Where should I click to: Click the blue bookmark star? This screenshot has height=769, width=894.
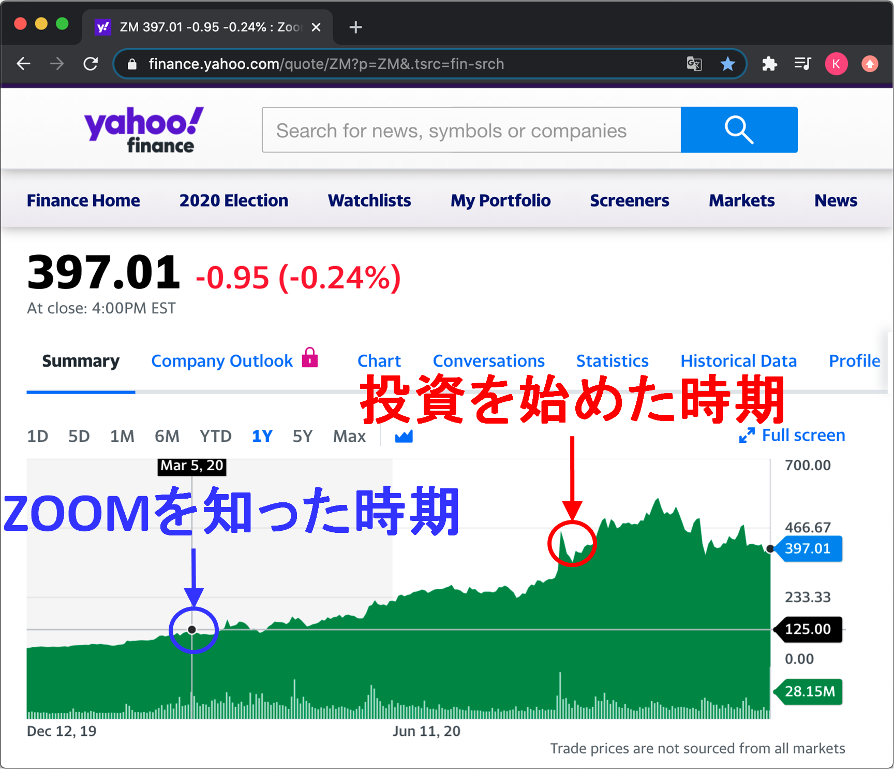[727, 64]
